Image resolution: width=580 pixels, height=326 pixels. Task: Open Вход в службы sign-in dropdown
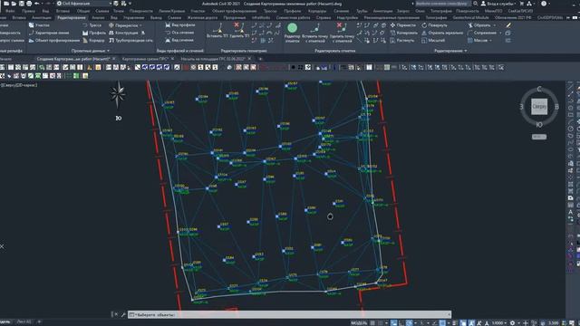[x=499, y=4]
